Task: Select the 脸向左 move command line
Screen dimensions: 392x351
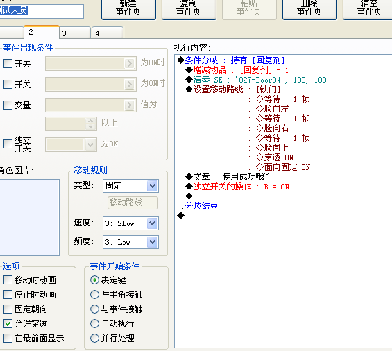Action: click(273, 109)
